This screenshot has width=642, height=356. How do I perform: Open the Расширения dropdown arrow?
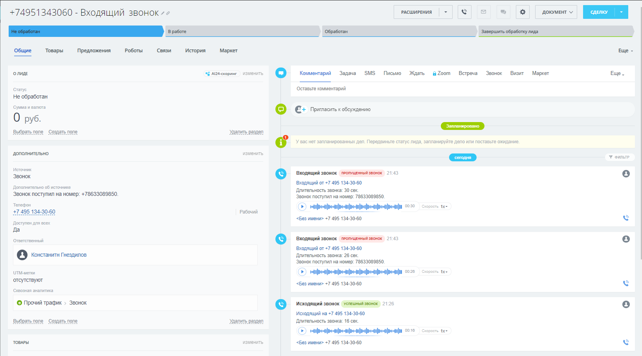[x=446, y=12]
